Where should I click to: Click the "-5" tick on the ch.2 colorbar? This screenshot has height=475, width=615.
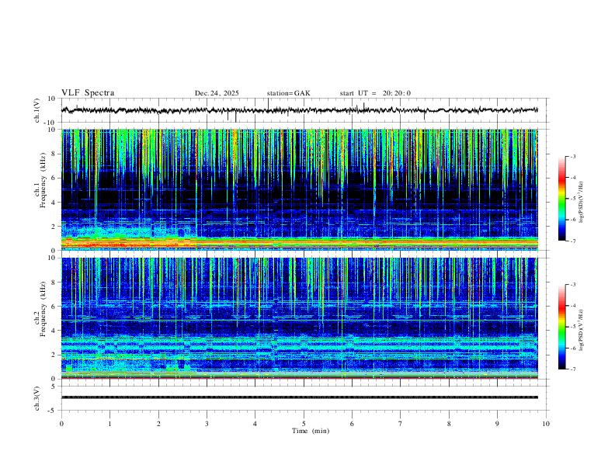tap(572, 327)
